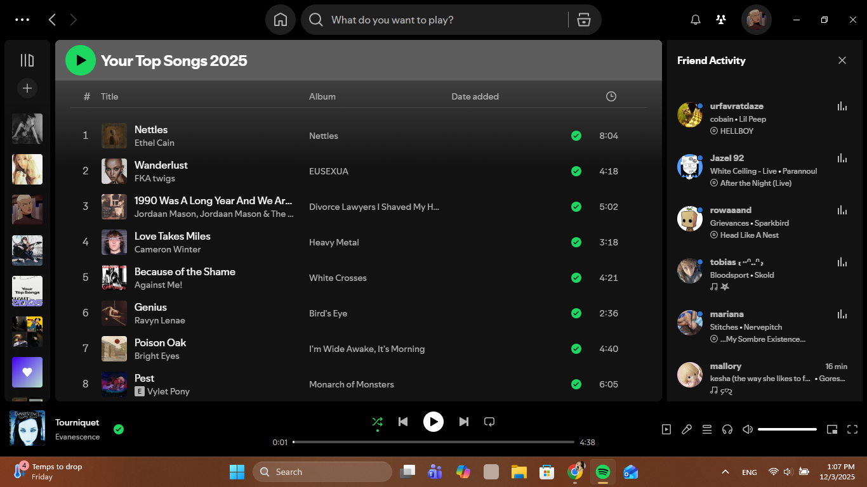
Task: Show hidden system tray icons
Action: (725, 472)
